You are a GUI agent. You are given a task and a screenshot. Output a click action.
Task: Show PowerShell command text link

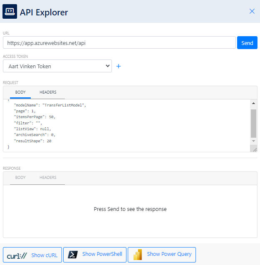pyautogui.click(x=102, y=254)
